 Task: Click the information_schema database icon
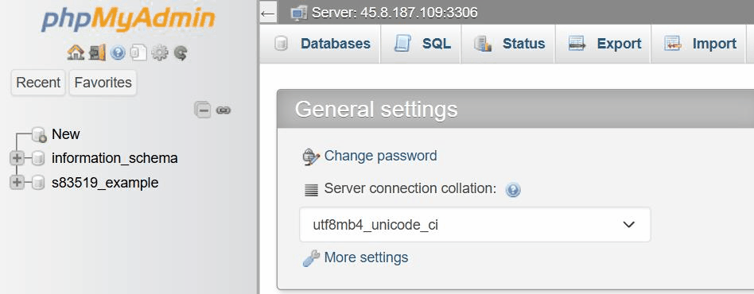38,158
